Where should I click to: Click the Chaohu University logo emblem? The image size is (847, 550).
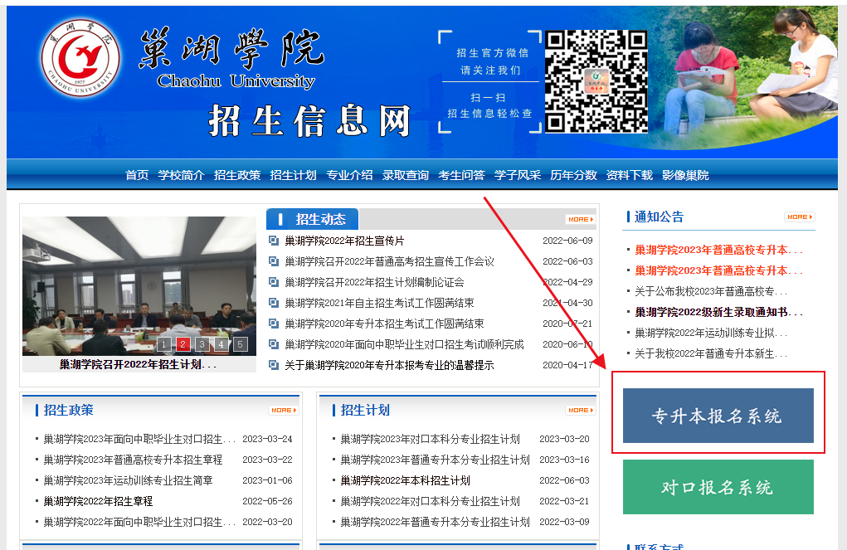(80, 58)
